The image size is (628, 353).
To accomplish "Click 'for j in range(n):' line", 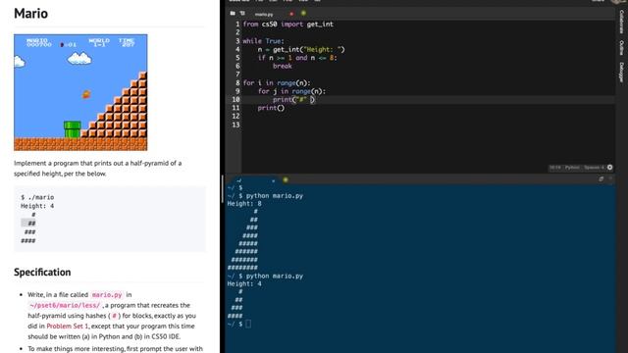I will click(291, 91).
